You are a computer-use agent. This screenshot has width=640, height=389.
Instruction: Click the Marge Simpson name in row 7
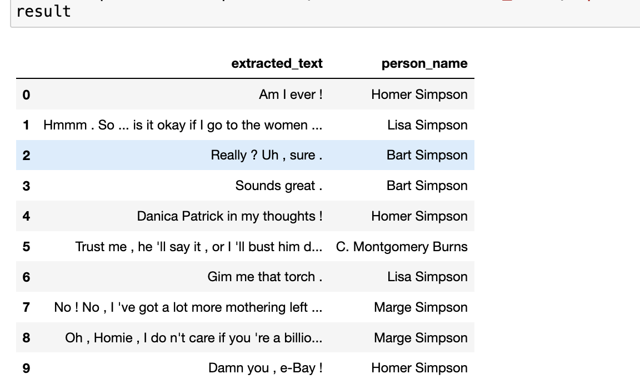(x=421, y=307)
